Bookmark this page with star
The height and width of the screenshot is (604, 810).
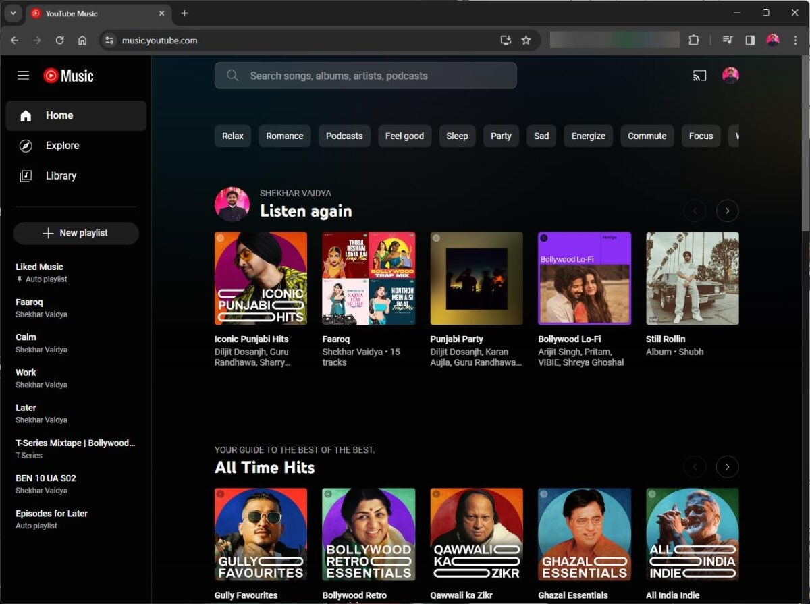point(526,40)
